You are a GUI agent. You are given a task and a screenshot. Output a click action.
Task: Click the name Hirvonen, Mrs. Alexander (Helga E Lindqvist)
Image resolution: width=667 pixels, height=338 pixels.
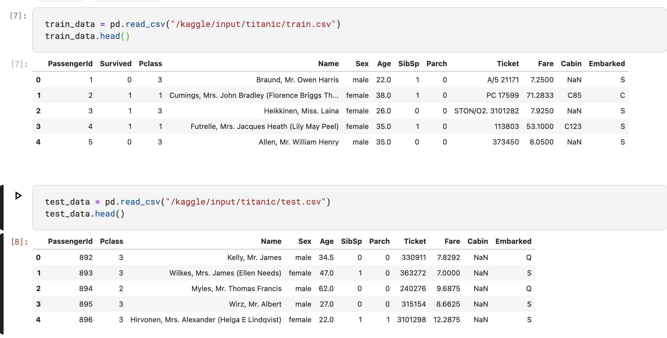pyautogui.click(x=206, y=320)
